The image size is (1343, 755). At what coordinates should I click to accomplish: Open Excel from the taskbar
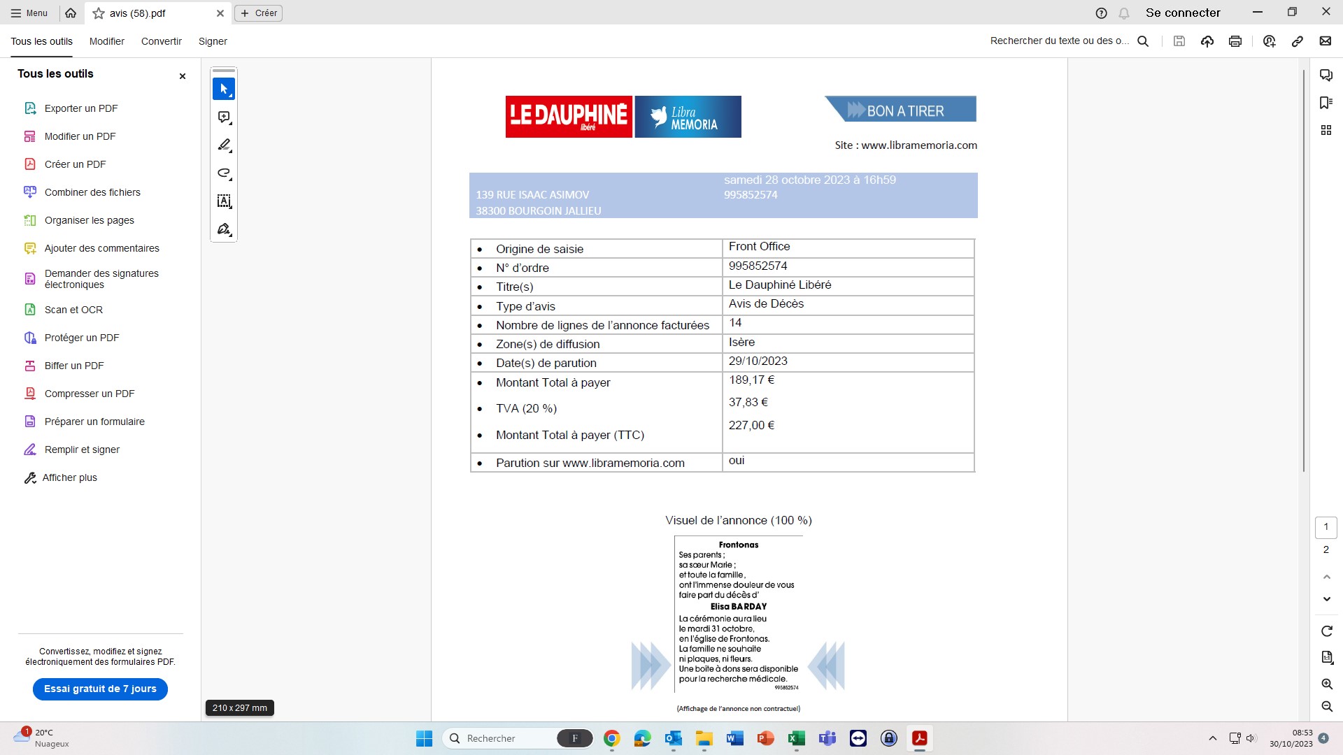coord(796,738)
